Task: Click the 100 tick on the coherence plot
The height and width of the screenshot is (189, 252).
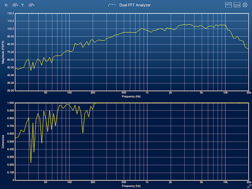Action: (69, 182)
